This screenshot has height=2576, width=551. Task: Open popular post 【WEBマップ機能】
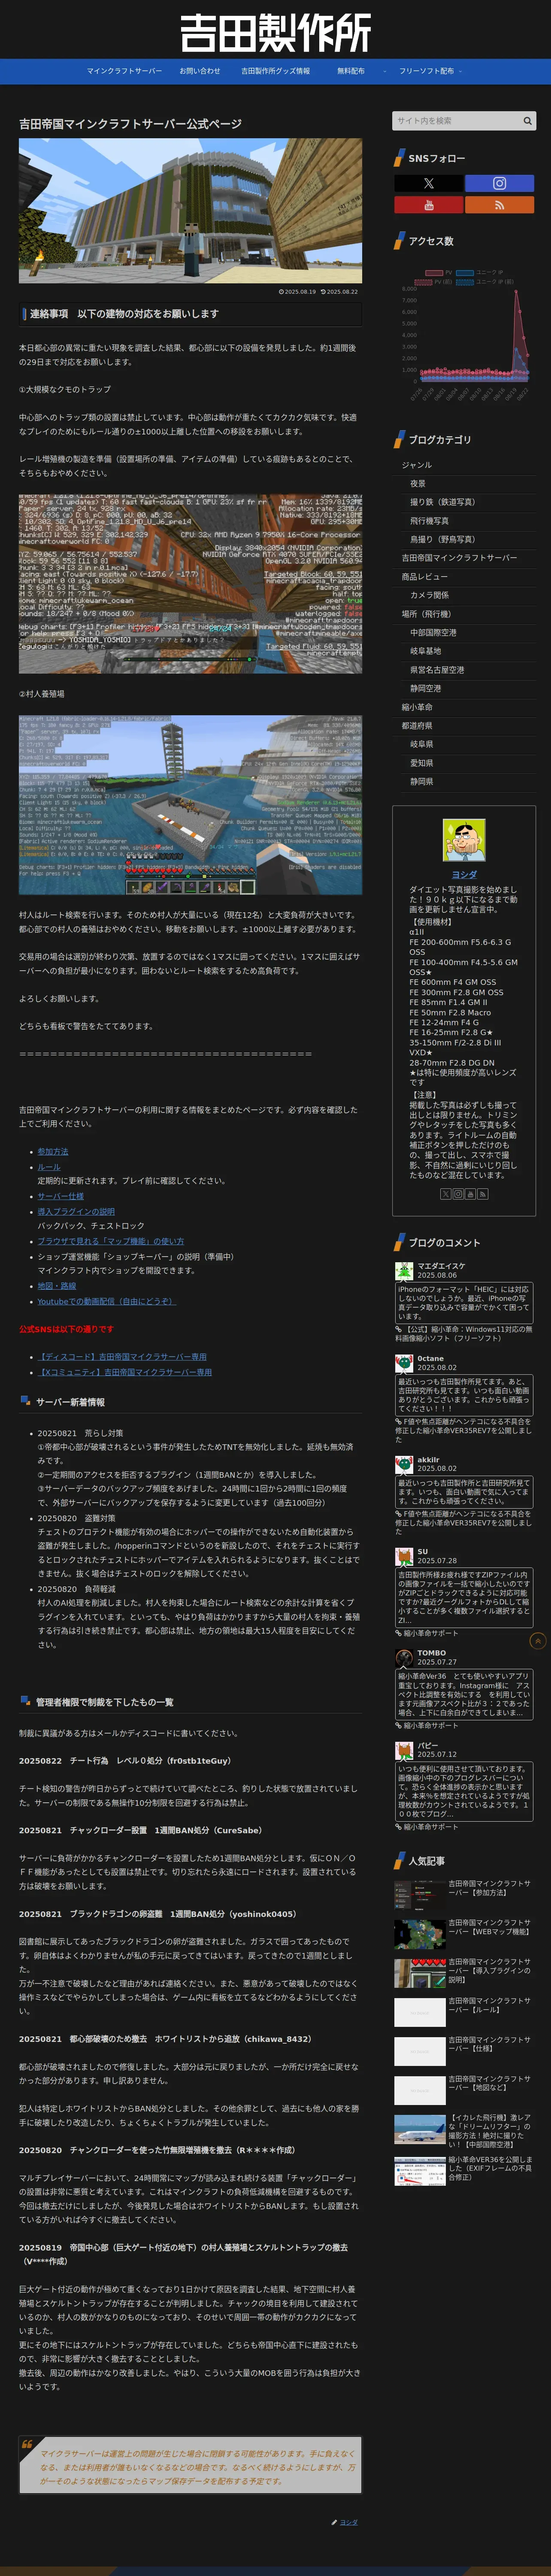point(464,1934)
